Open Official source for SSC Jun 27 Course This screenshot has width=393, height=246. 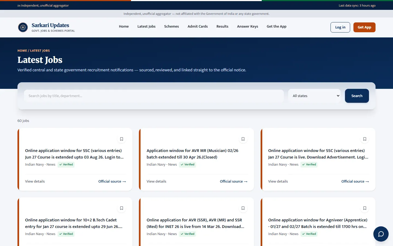[112, 181]
